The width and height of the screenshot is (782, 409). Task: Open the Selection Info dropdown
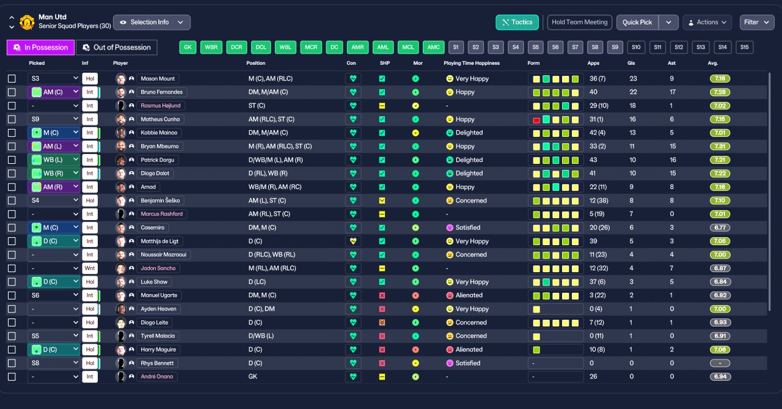point(152,23)
